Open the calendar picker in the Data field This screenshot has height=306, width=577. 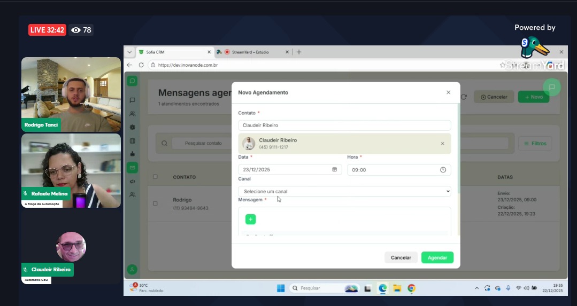tap(335, 170)
